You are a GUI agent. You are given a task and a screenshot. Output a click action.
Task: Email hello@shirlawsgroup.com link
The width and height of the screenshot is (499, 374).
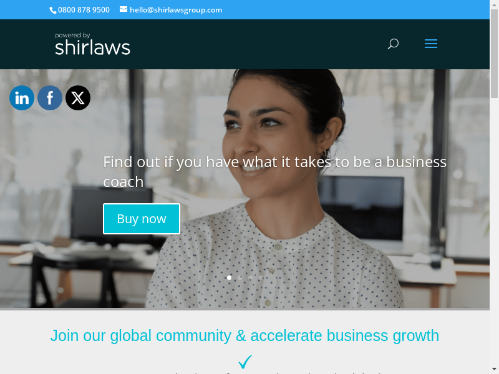click(x=176, y=10)
